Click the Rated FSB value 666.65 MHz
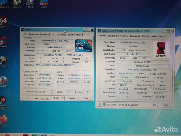The width and height of the screenshot is (181, 136). point(45,85)
